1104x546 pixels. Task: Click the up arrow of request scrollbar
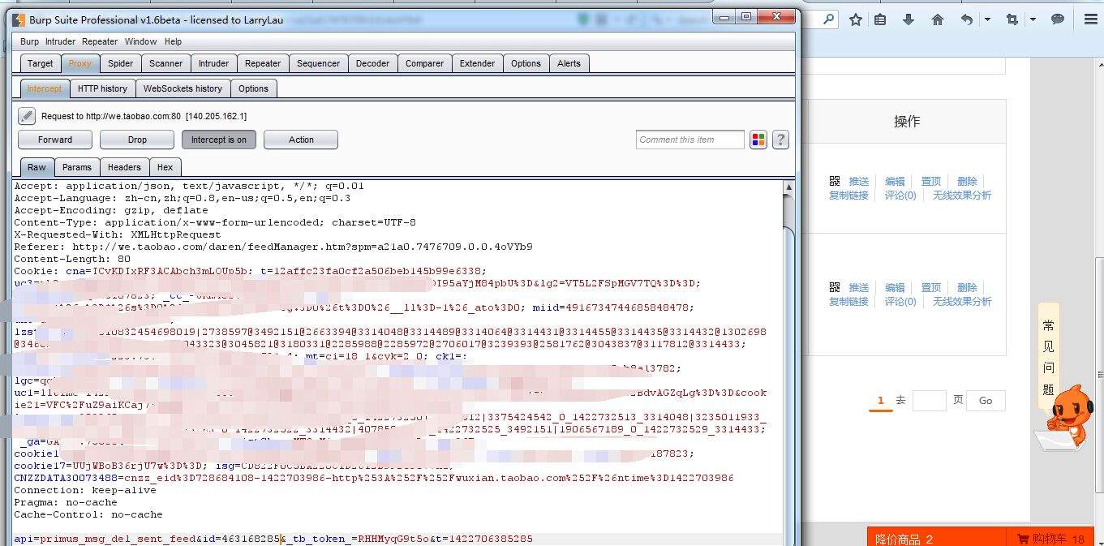pyautogui.click(x=788, y=187)
